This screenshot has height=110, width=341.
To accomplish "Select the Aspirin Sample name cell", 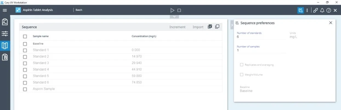I will (x=44, y=89).
